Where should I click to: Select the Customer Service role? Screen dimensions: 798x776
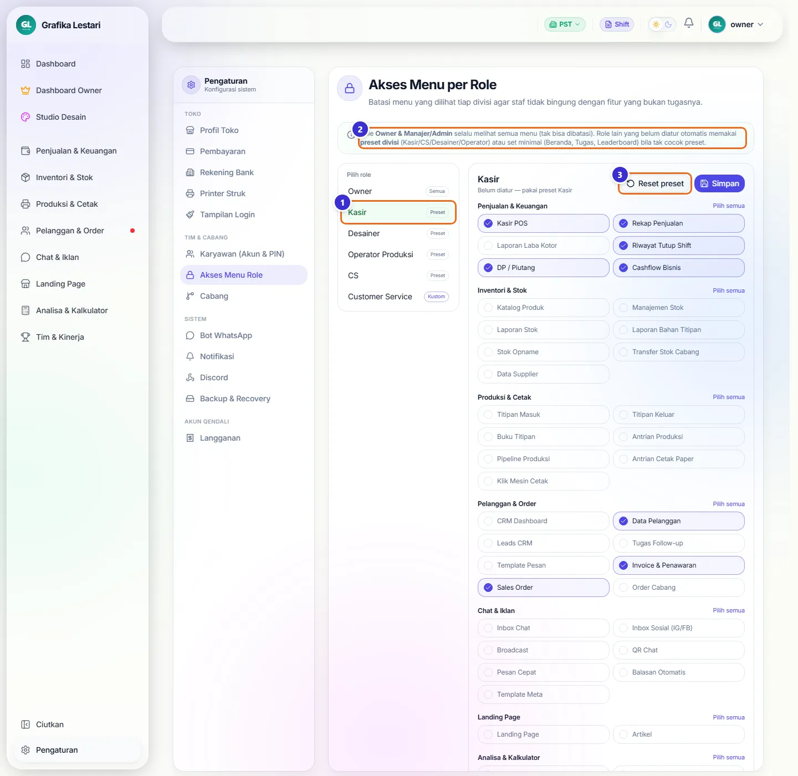398,297
